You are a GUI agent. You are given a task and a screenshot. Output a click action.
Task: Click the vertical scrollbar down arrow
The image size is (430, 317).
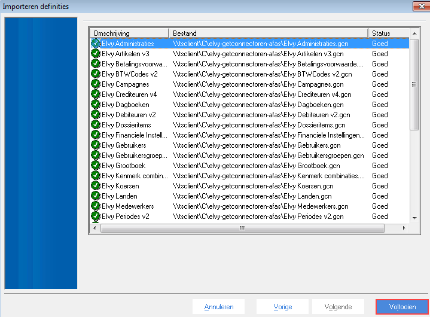(x=414, y=218)
